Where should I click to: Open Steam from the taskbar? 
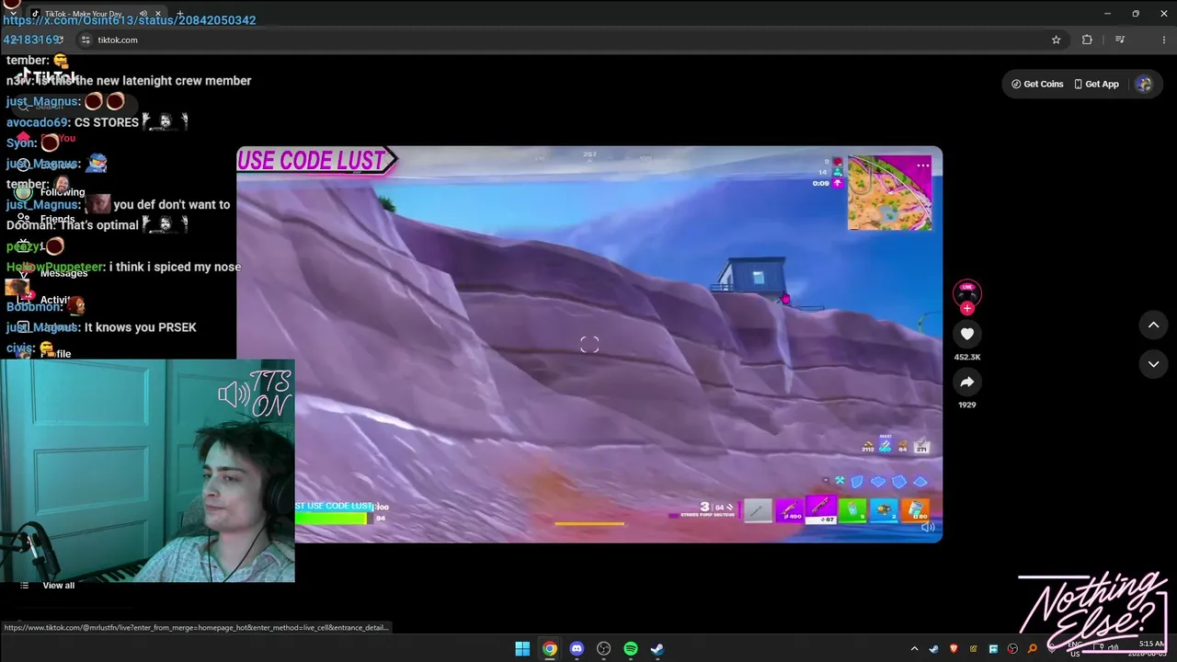click(x=657, y=649)
